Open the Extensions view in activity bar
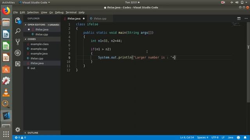250x140 pixels. (18, 64)
